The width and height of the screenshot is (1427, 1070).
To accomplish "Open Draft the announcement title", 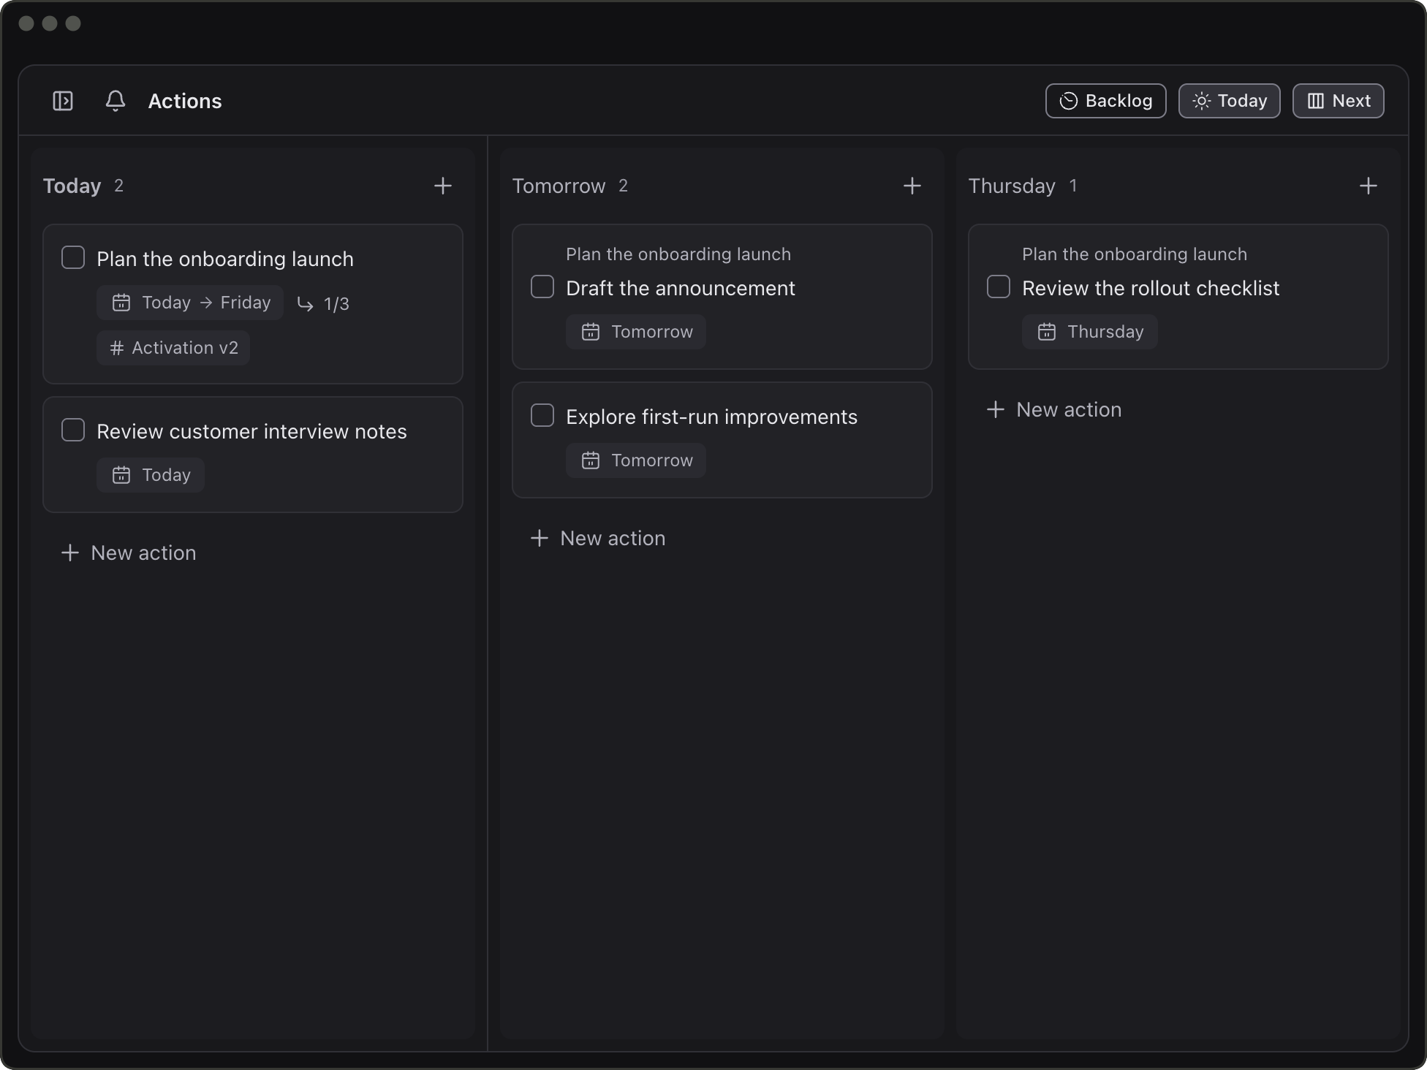I will (680, 288).
